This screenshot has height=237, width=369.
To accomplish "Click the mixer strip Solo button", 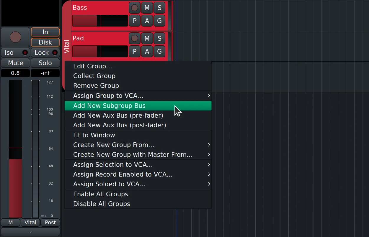I will click(x=45, y=63).
